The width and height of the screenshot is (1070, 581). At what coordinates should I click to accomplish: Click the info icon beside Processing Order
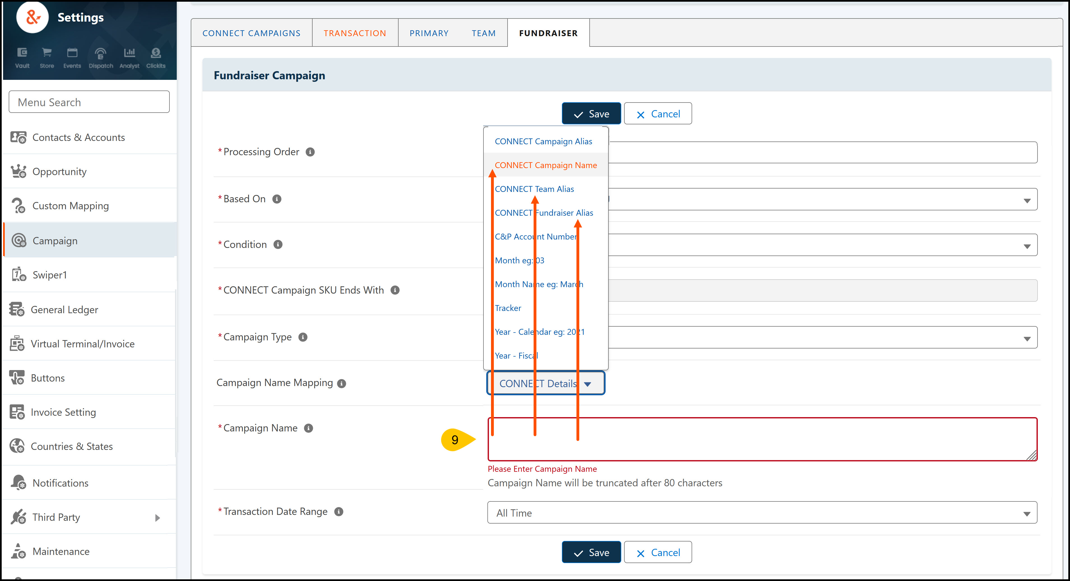310,152
